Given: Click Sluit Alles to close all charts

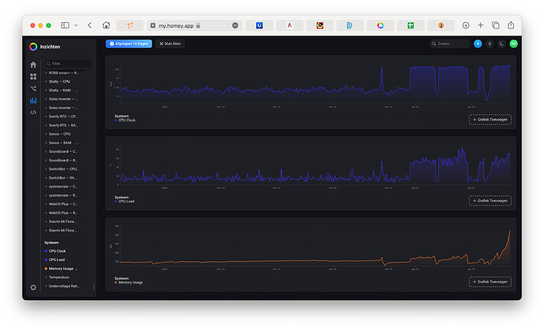Looking at the screenshot, I should point(170,43).
